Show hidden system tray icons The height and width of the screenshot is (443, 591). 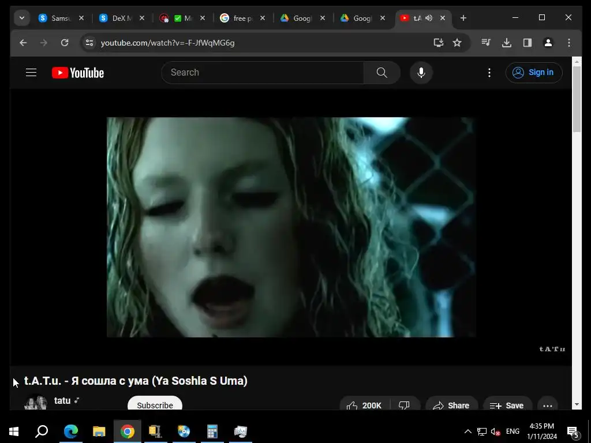pos(467,431)
